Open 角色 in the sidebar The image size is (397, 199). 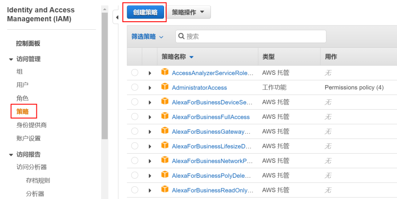(23, 98)
